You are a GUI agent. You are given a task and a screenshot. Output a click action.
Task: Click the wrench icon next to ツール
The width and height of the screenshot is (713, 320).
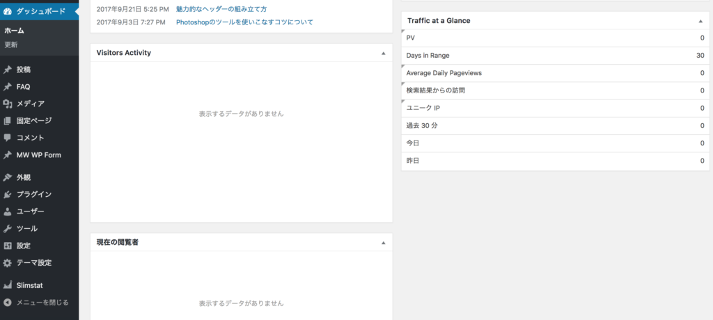[x=8, y=228]
